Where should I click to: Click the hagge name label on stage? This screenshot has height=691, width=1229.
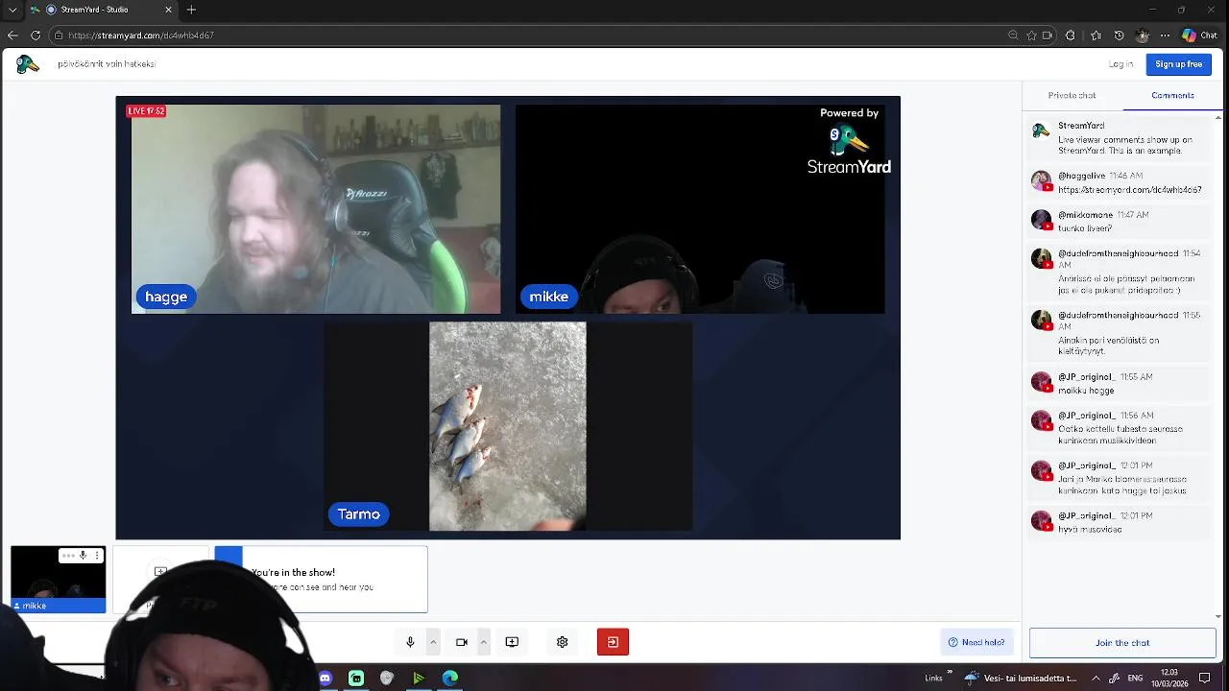166,297
